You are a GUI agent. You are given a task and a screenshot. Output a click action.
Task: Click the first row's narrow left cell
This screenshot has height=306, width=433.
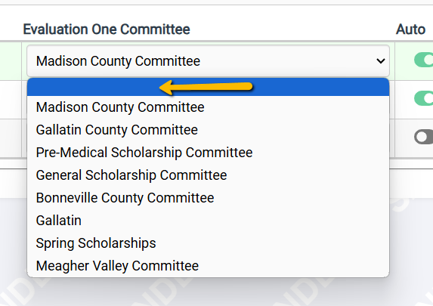pos(11,61)
